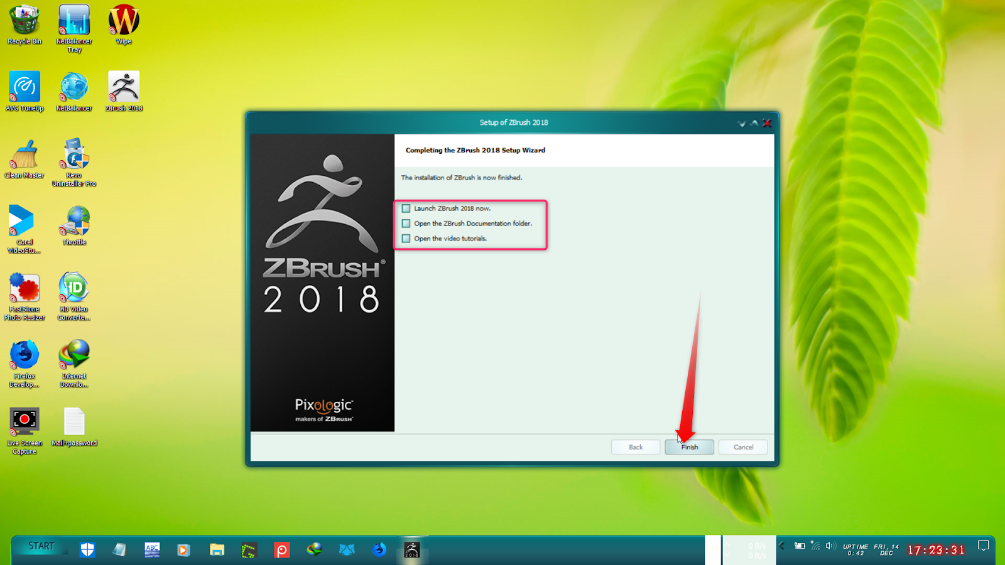This screenshot has height=565, width=1005.
Task: Select the Clean Master desktop icon
Action: pos(24,159)
